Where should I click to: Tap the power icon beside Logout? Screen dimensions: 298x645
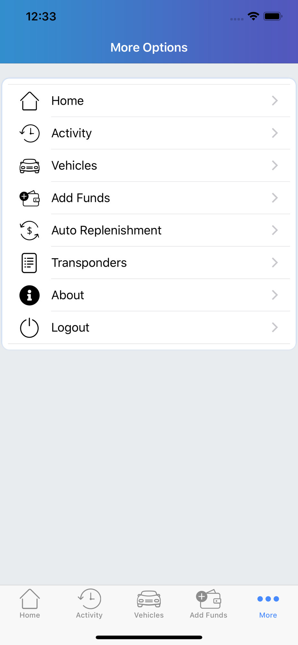[29, 328]
